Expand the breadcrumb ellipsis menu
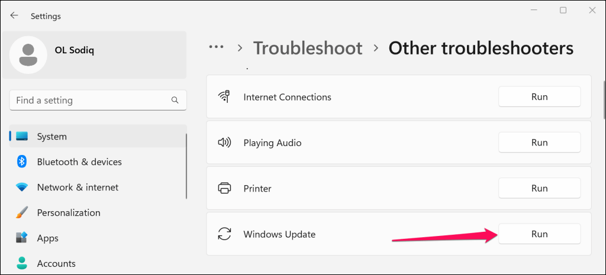This screenshot has height=275, width=606. (216, 47)
